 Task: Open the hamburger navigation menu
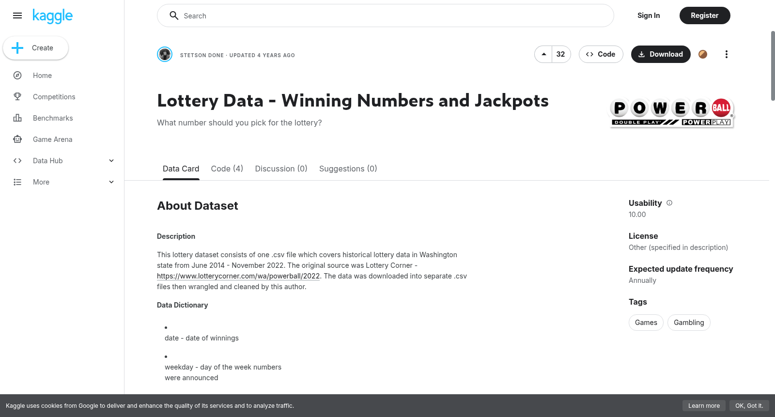(17, 15)
